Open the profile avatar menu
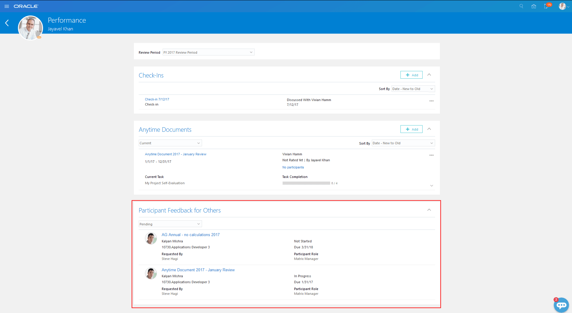 [x=562, y=6]
